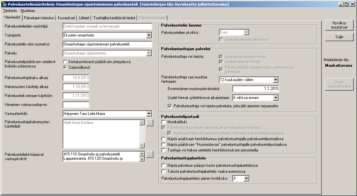Toggle Asiakkaat näkevät palveluntuottajien hinnastot checkbox
The image size is (357, 196).
(x=169, y=133)
